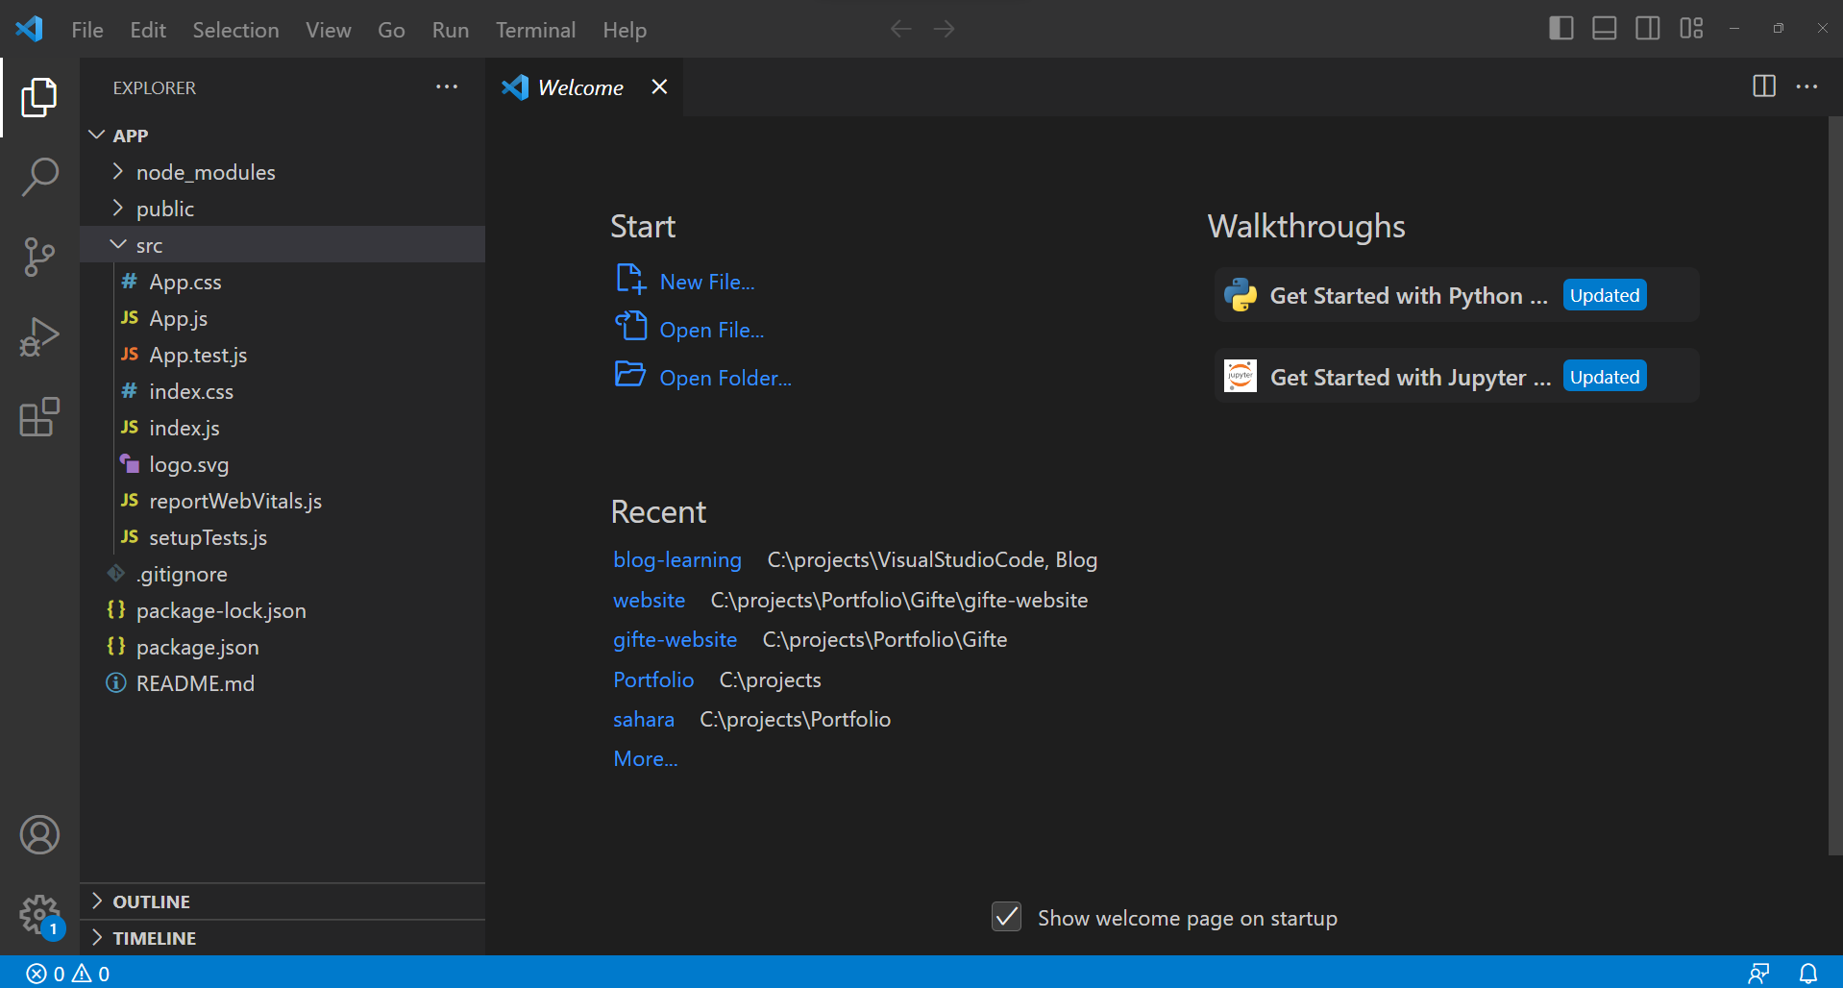Open the Manage gear icon
Viewport: 1843px width, 988px height.
[39, 914]
